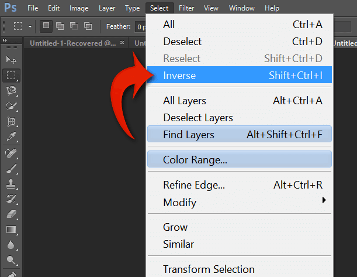This screenshot has height=277, width=357.
Task: Open the File menu
Action: [33, 8]
